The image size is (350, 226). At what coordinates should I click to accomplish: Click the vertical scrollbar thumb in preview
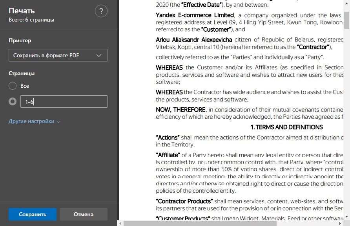coord(346,20)
